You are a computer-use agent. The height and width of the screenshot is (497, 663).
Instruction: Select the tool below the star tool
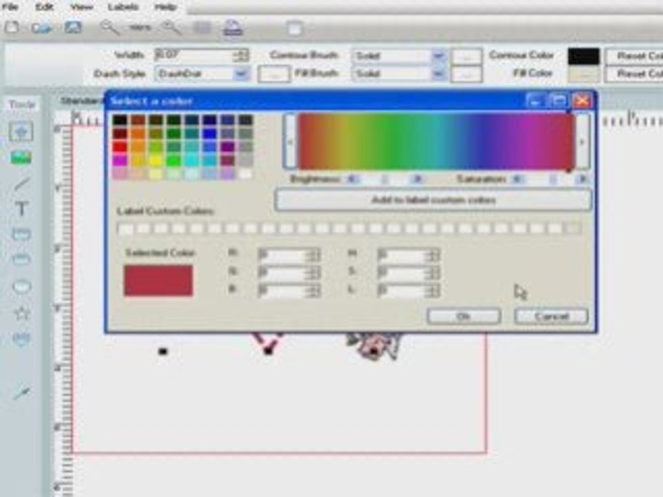pyautogui.click(x=21, y=339)
